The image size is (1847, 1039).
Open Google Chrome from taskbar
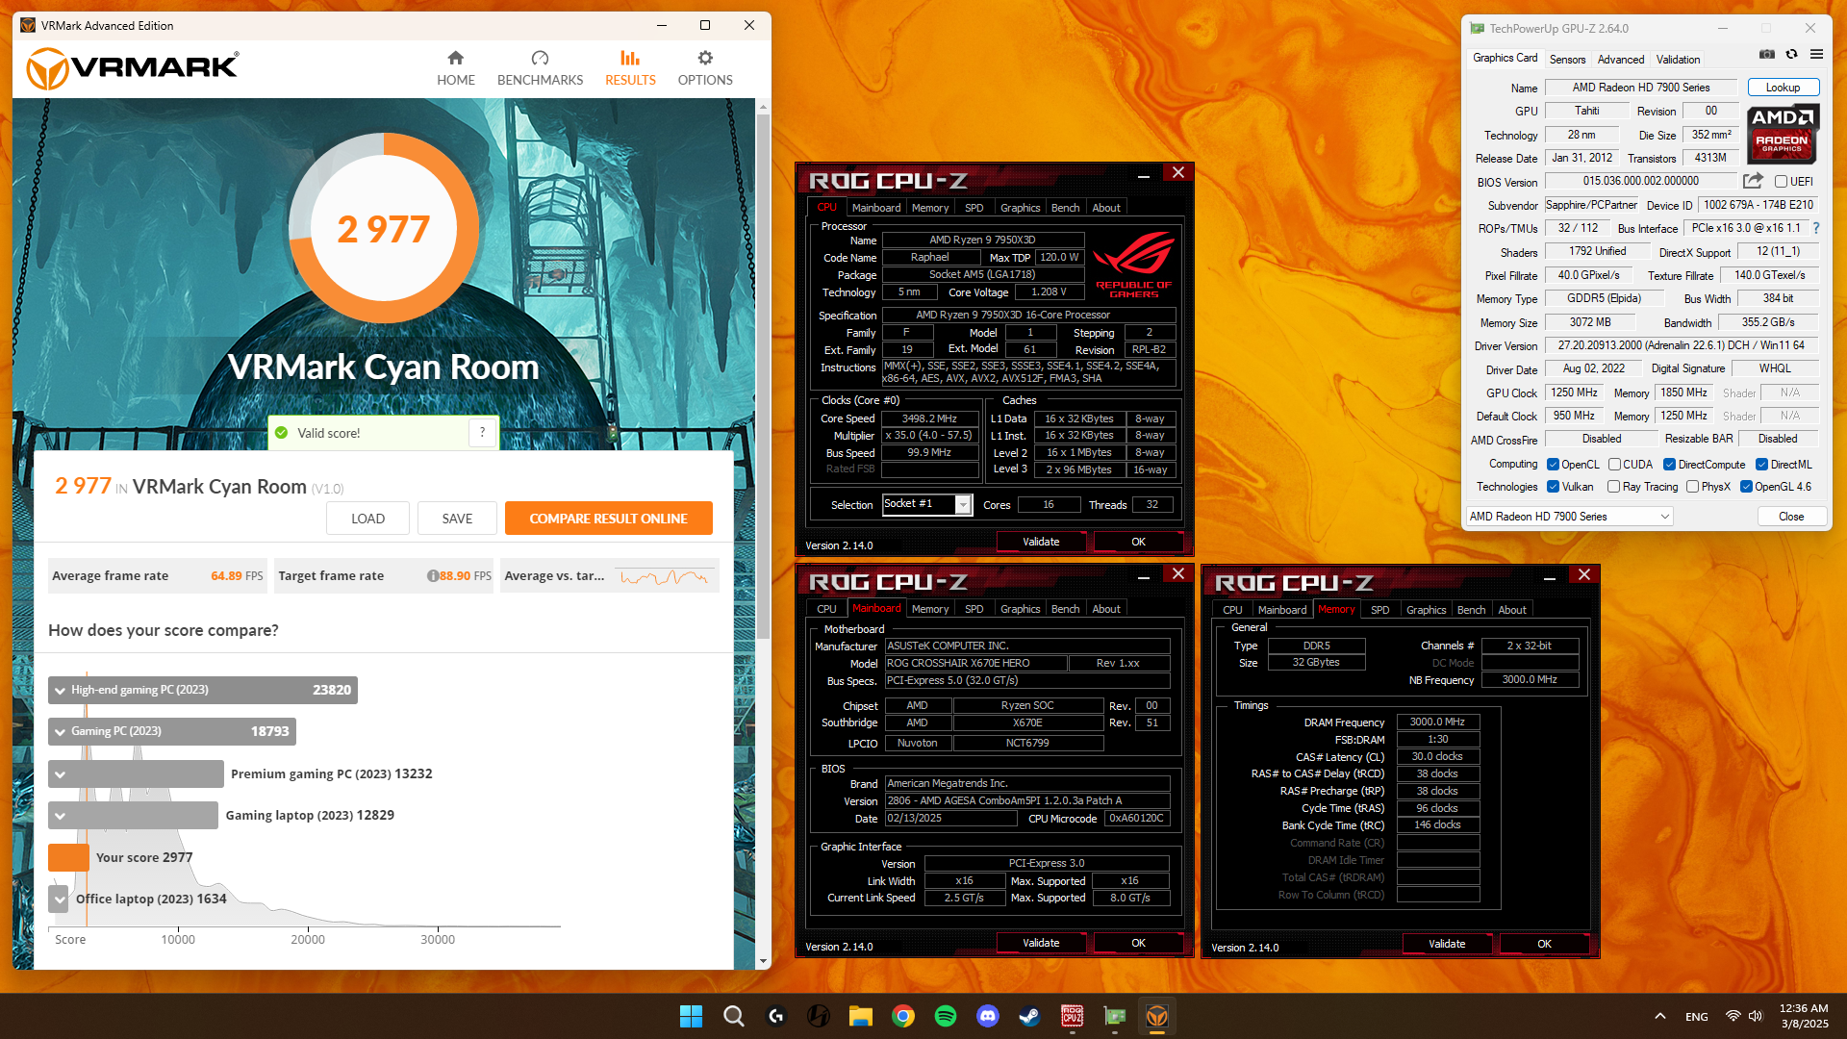[x=902, y=1016]
